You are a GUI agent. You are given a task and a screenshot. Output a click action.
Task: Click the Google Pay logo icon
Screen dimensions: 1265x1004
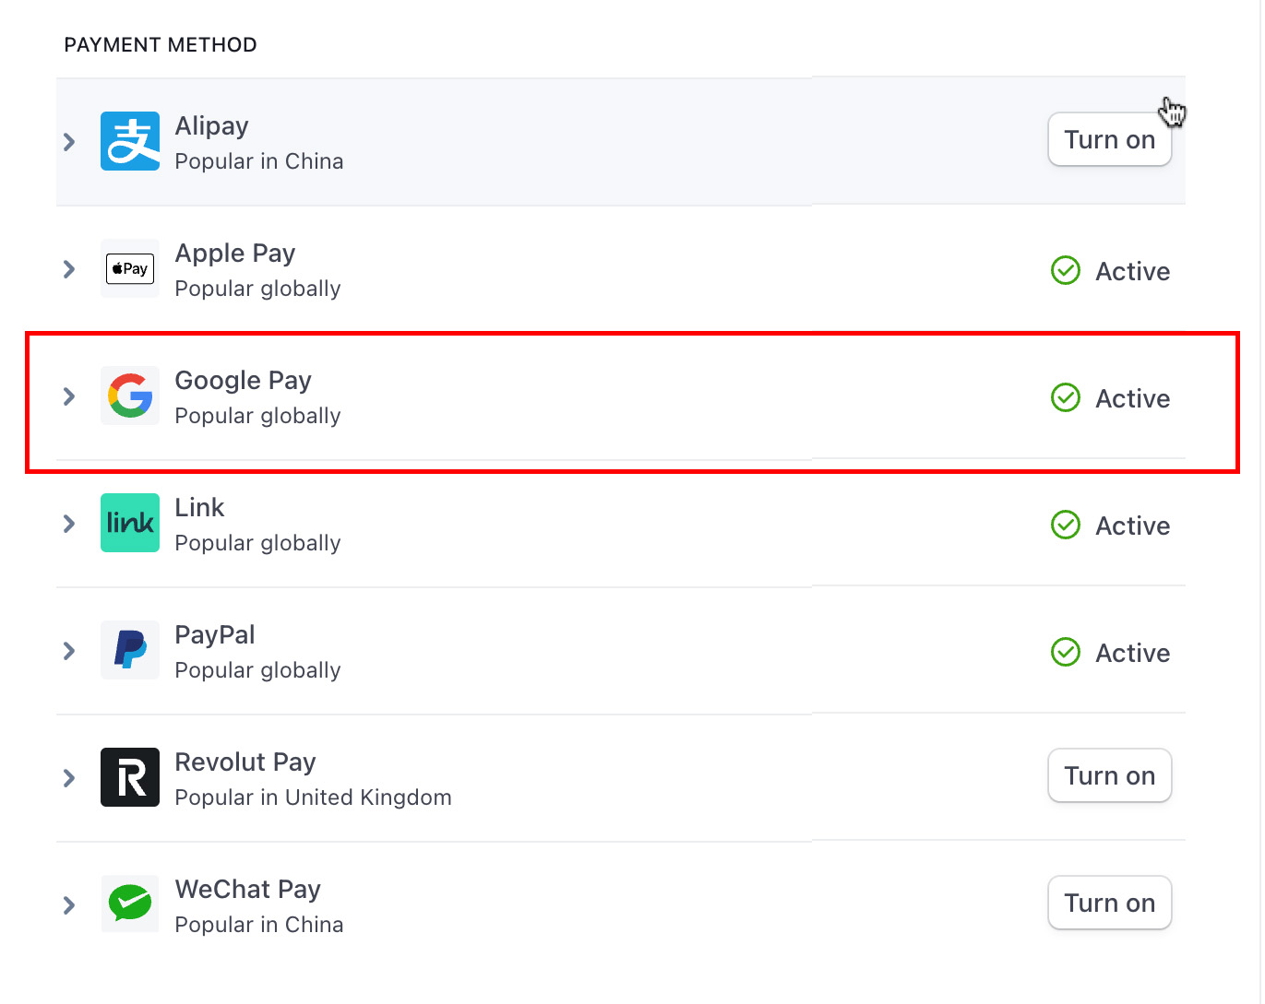click(x=130, y=396)
